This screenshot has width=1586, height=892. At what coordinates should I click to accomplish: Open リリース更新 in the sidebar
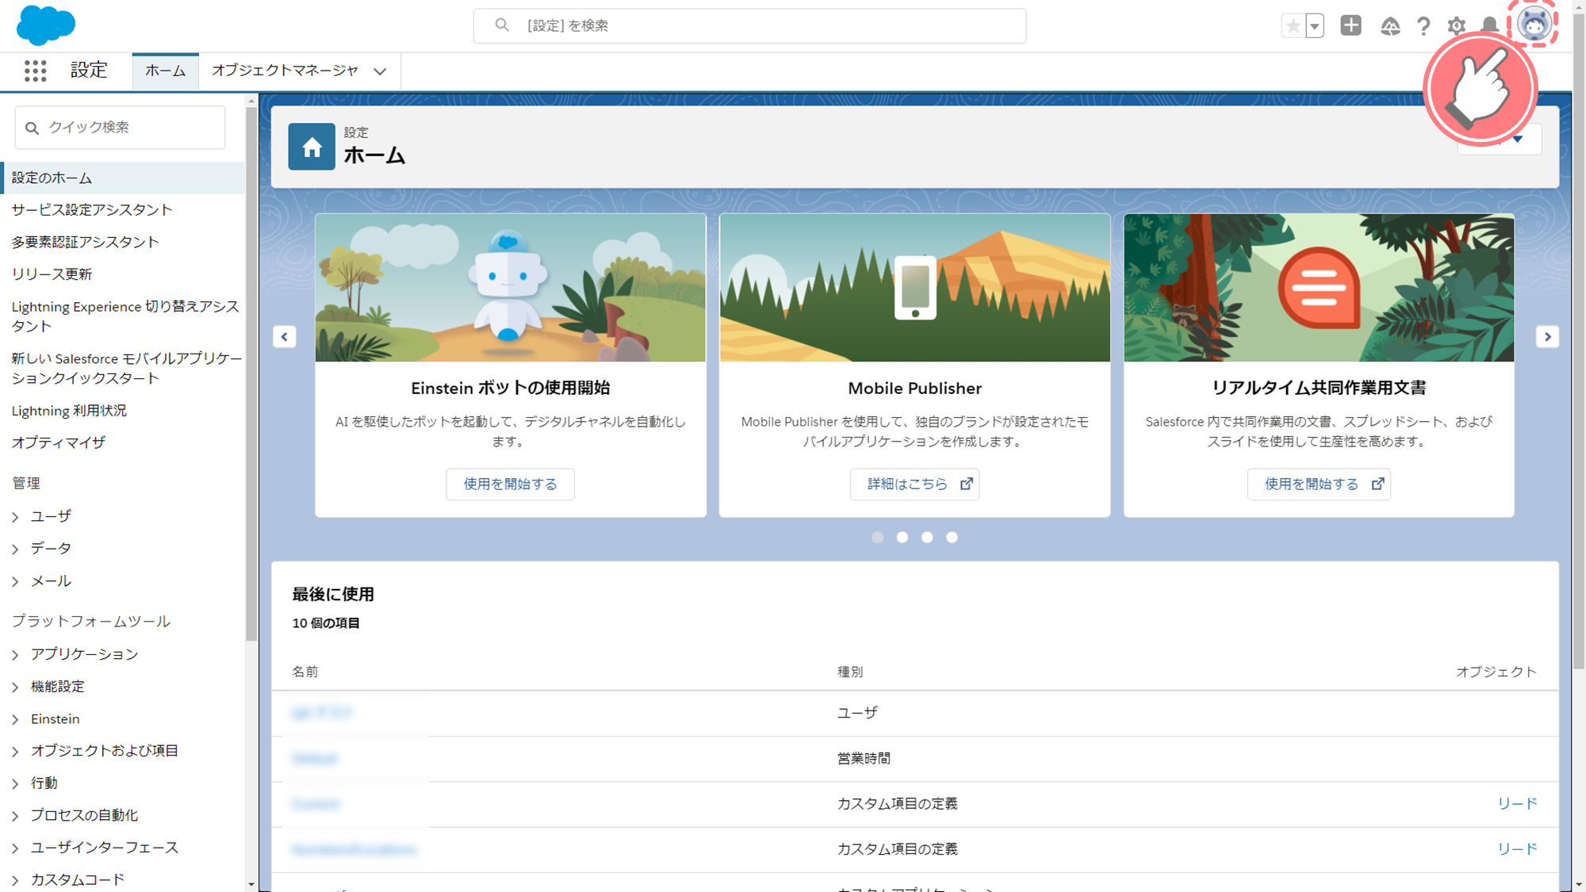(x=52, y=274)
